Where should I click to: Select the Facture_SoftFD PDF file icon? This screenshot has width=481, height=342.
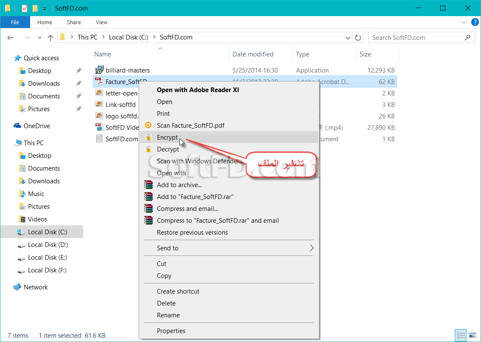coord(99,81)
